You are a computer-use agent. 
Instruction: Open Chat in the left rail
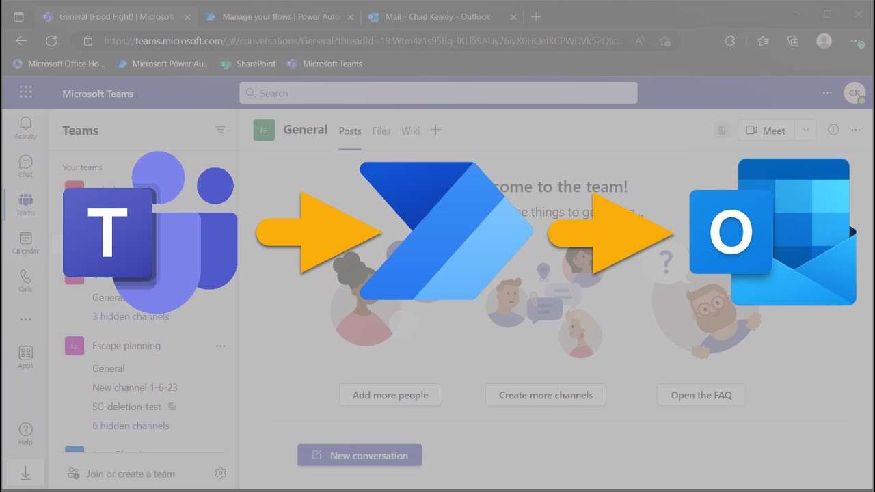coord(25,166)
